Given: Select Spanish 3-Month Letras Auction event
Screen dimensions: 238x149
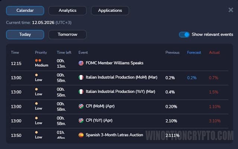Looking at the screenshot, I should click(x=114, y=135).
